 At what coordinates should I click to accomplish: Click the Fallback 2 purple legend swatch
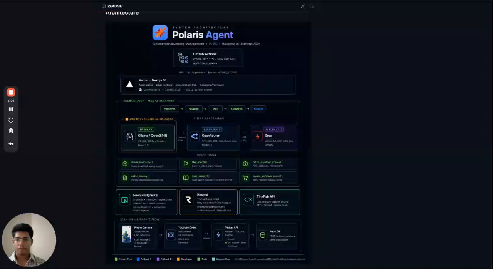[158, 259]
